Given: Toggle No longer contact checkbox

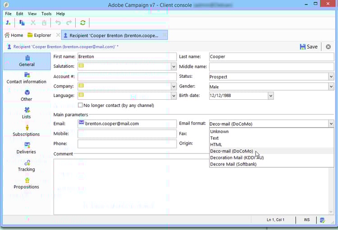Looking at the screenshot, I should 80,105.
